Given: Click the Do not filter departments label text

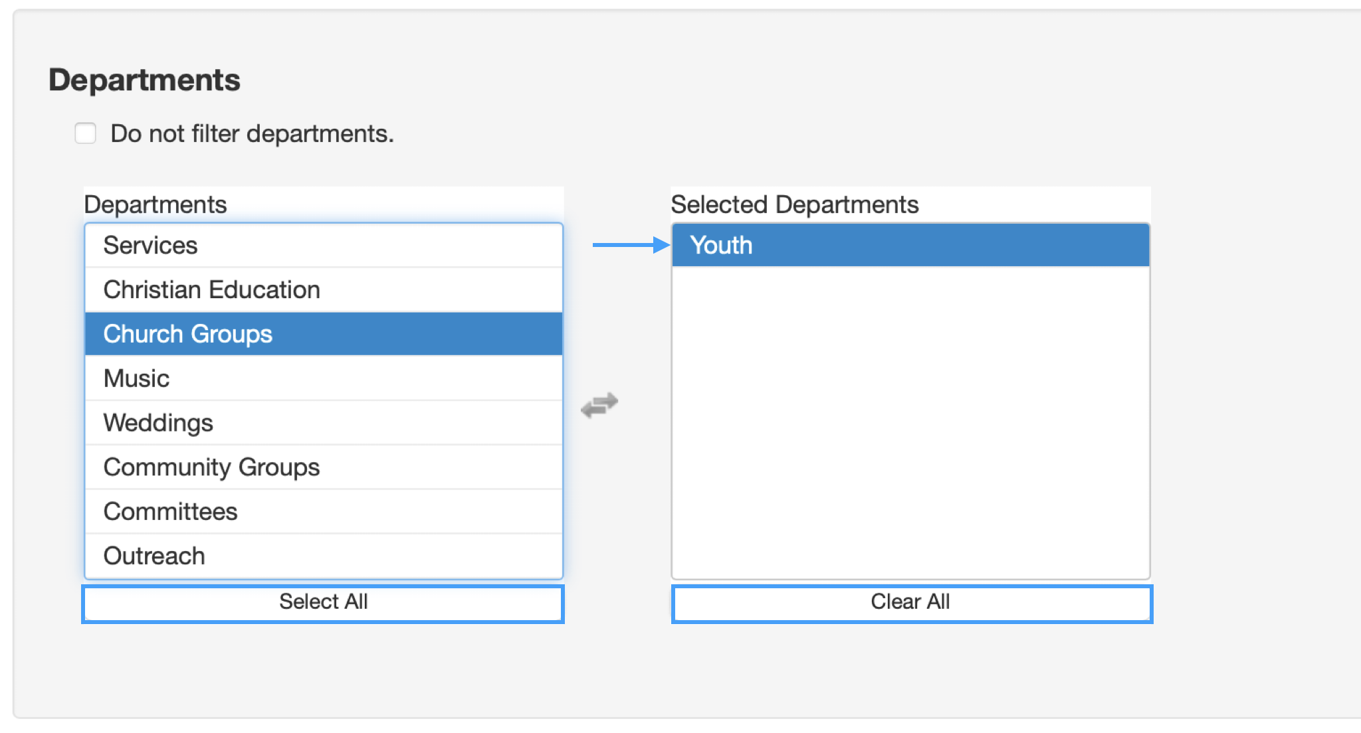Looking at the screenshot, I should point(251,133).
